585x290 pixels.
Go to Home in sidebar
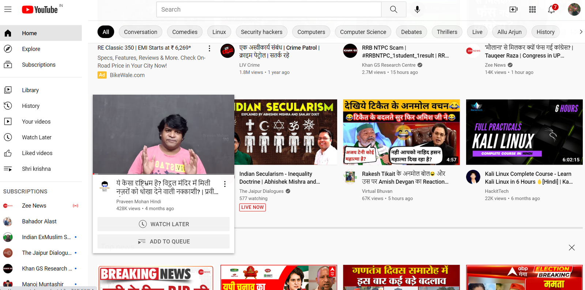point(41,33)
